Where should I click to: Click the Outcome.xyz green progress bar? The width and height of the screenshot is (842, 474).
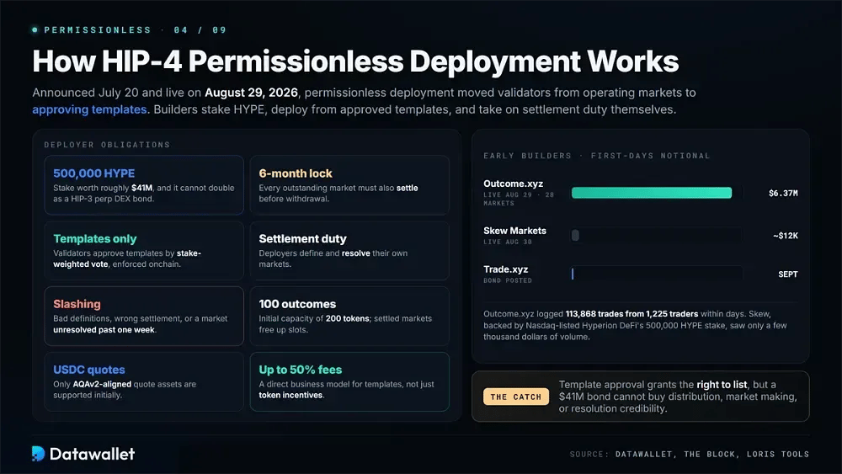coord(652,193)
